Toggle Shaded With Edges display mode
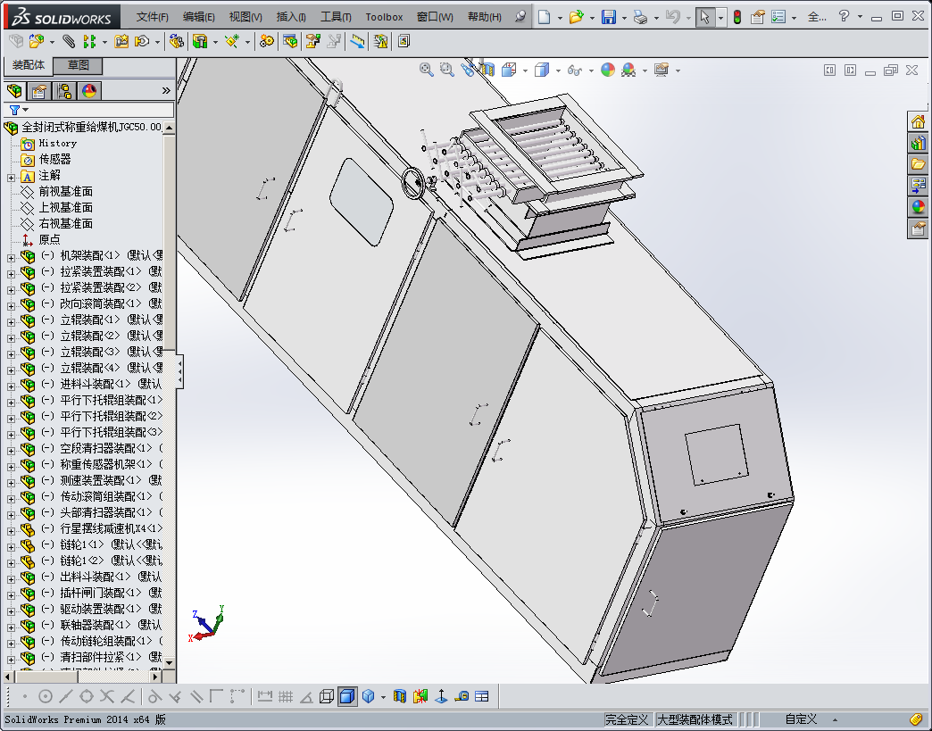The height and width of the screenshot is (731, 932). coord(346,696)
